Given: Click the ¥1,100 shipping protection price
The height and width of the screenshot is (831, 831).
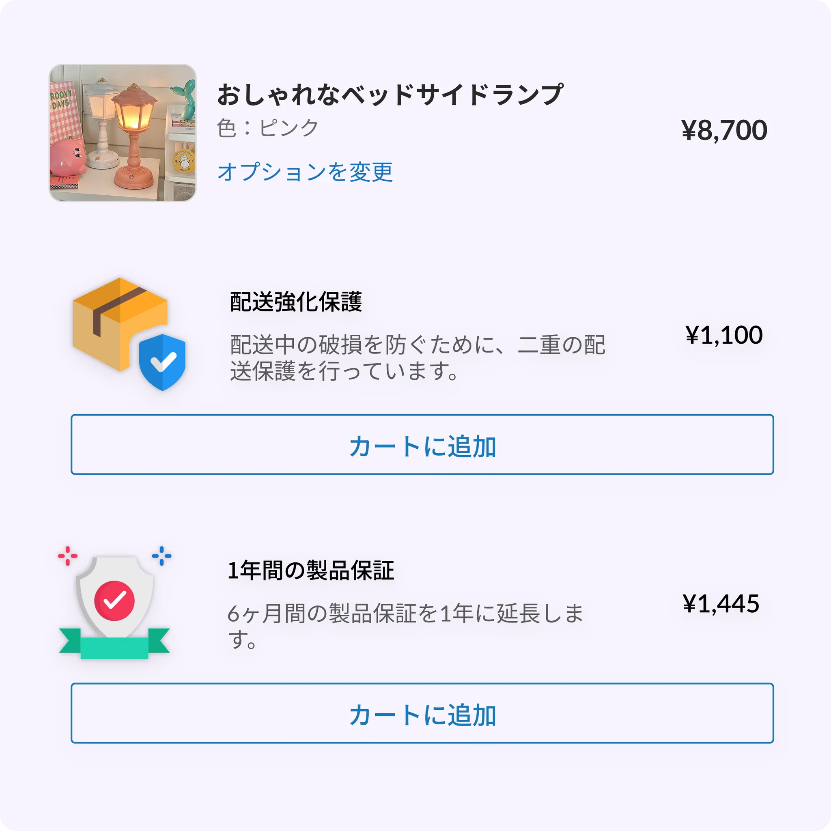Looking at the screenshot, I should [x=724, y=335].
